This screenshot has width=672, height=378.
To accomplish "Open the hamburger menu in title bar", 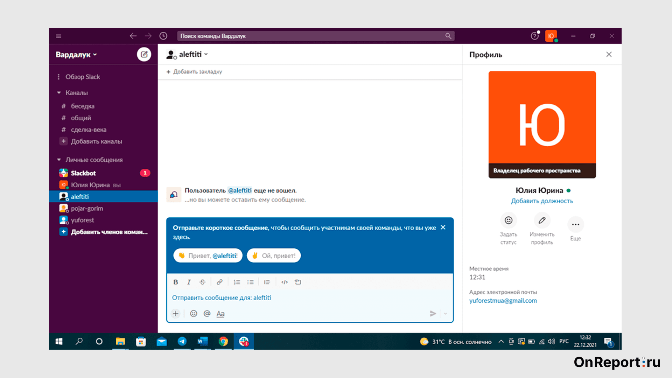I will pos(58,36).
